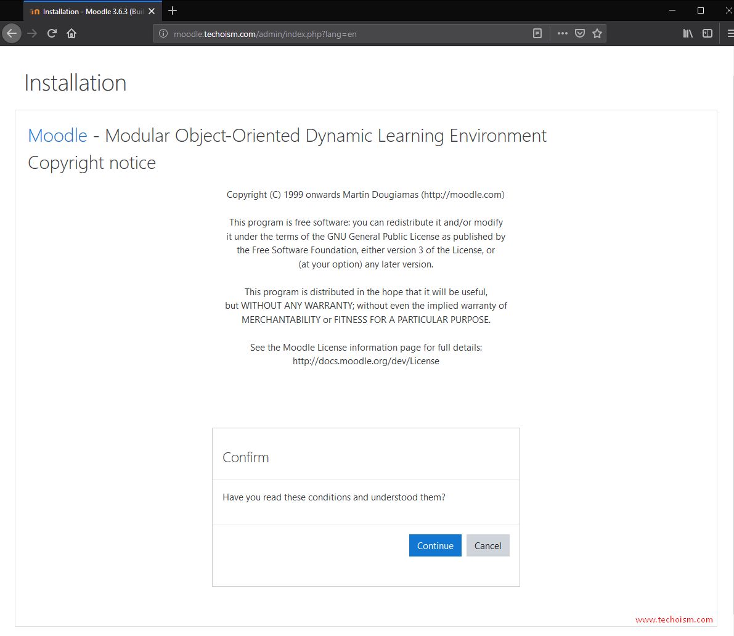Show sidebars using the sidebar icon
This screenshot has width=734, height=636.
point(707,33)
